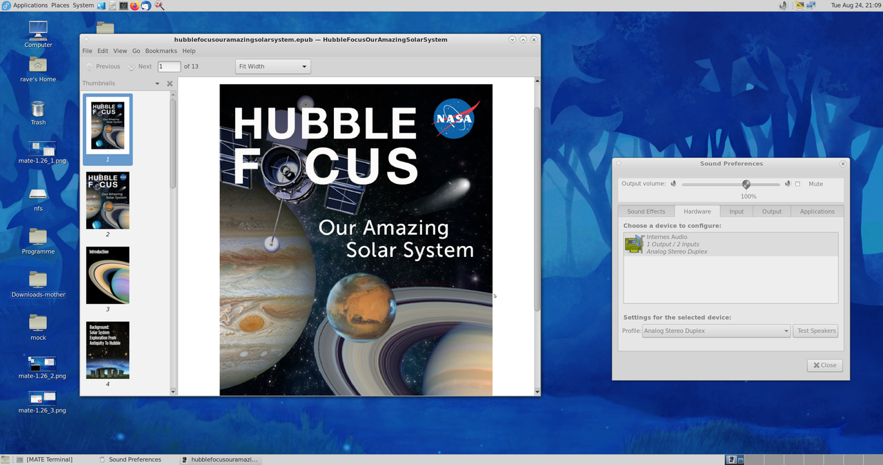The image size is (883, 465).
Task: Open the control center launcher in top panel
Action: point(101,6)
